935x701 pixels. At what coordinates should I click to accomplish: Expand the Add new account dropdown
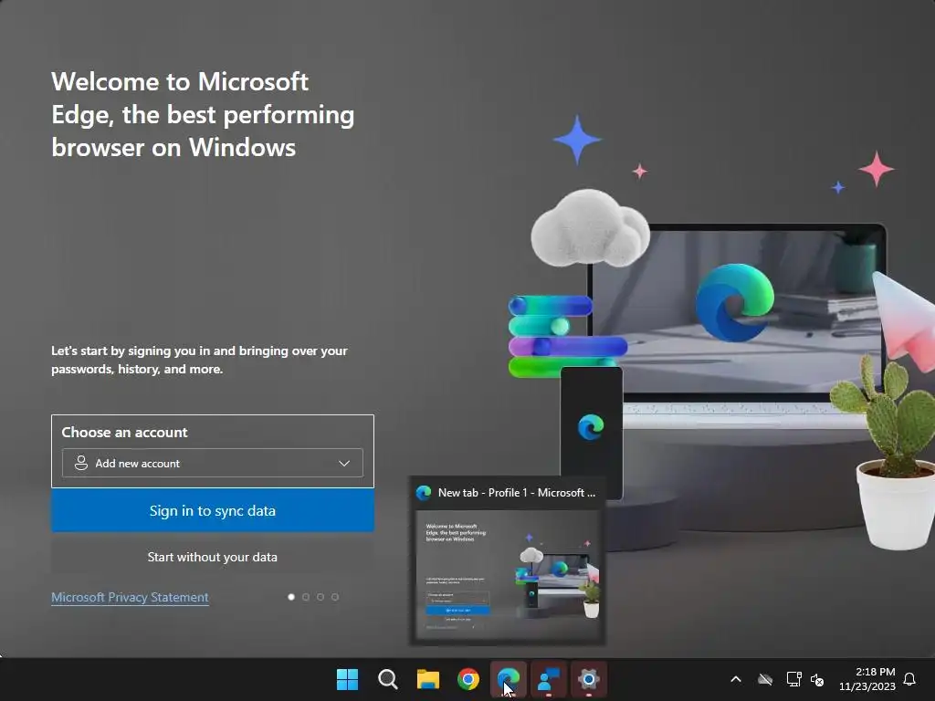tap(212, 463)
